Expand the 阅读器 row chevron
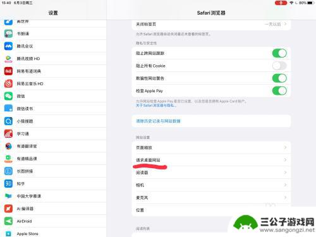This screenshot has width=316, height=237. click(x=285, y=173)
